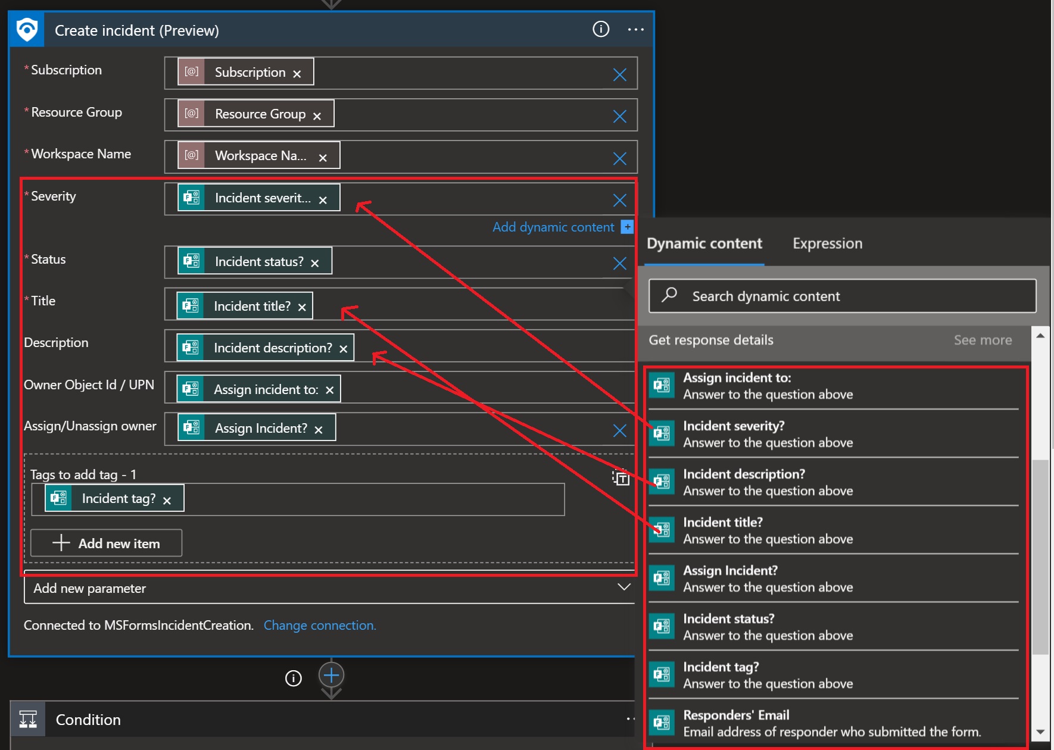Screen dimensions: 1054x750
Task: Remove the Incident severit... token
Action: click(x=323, y=200)
